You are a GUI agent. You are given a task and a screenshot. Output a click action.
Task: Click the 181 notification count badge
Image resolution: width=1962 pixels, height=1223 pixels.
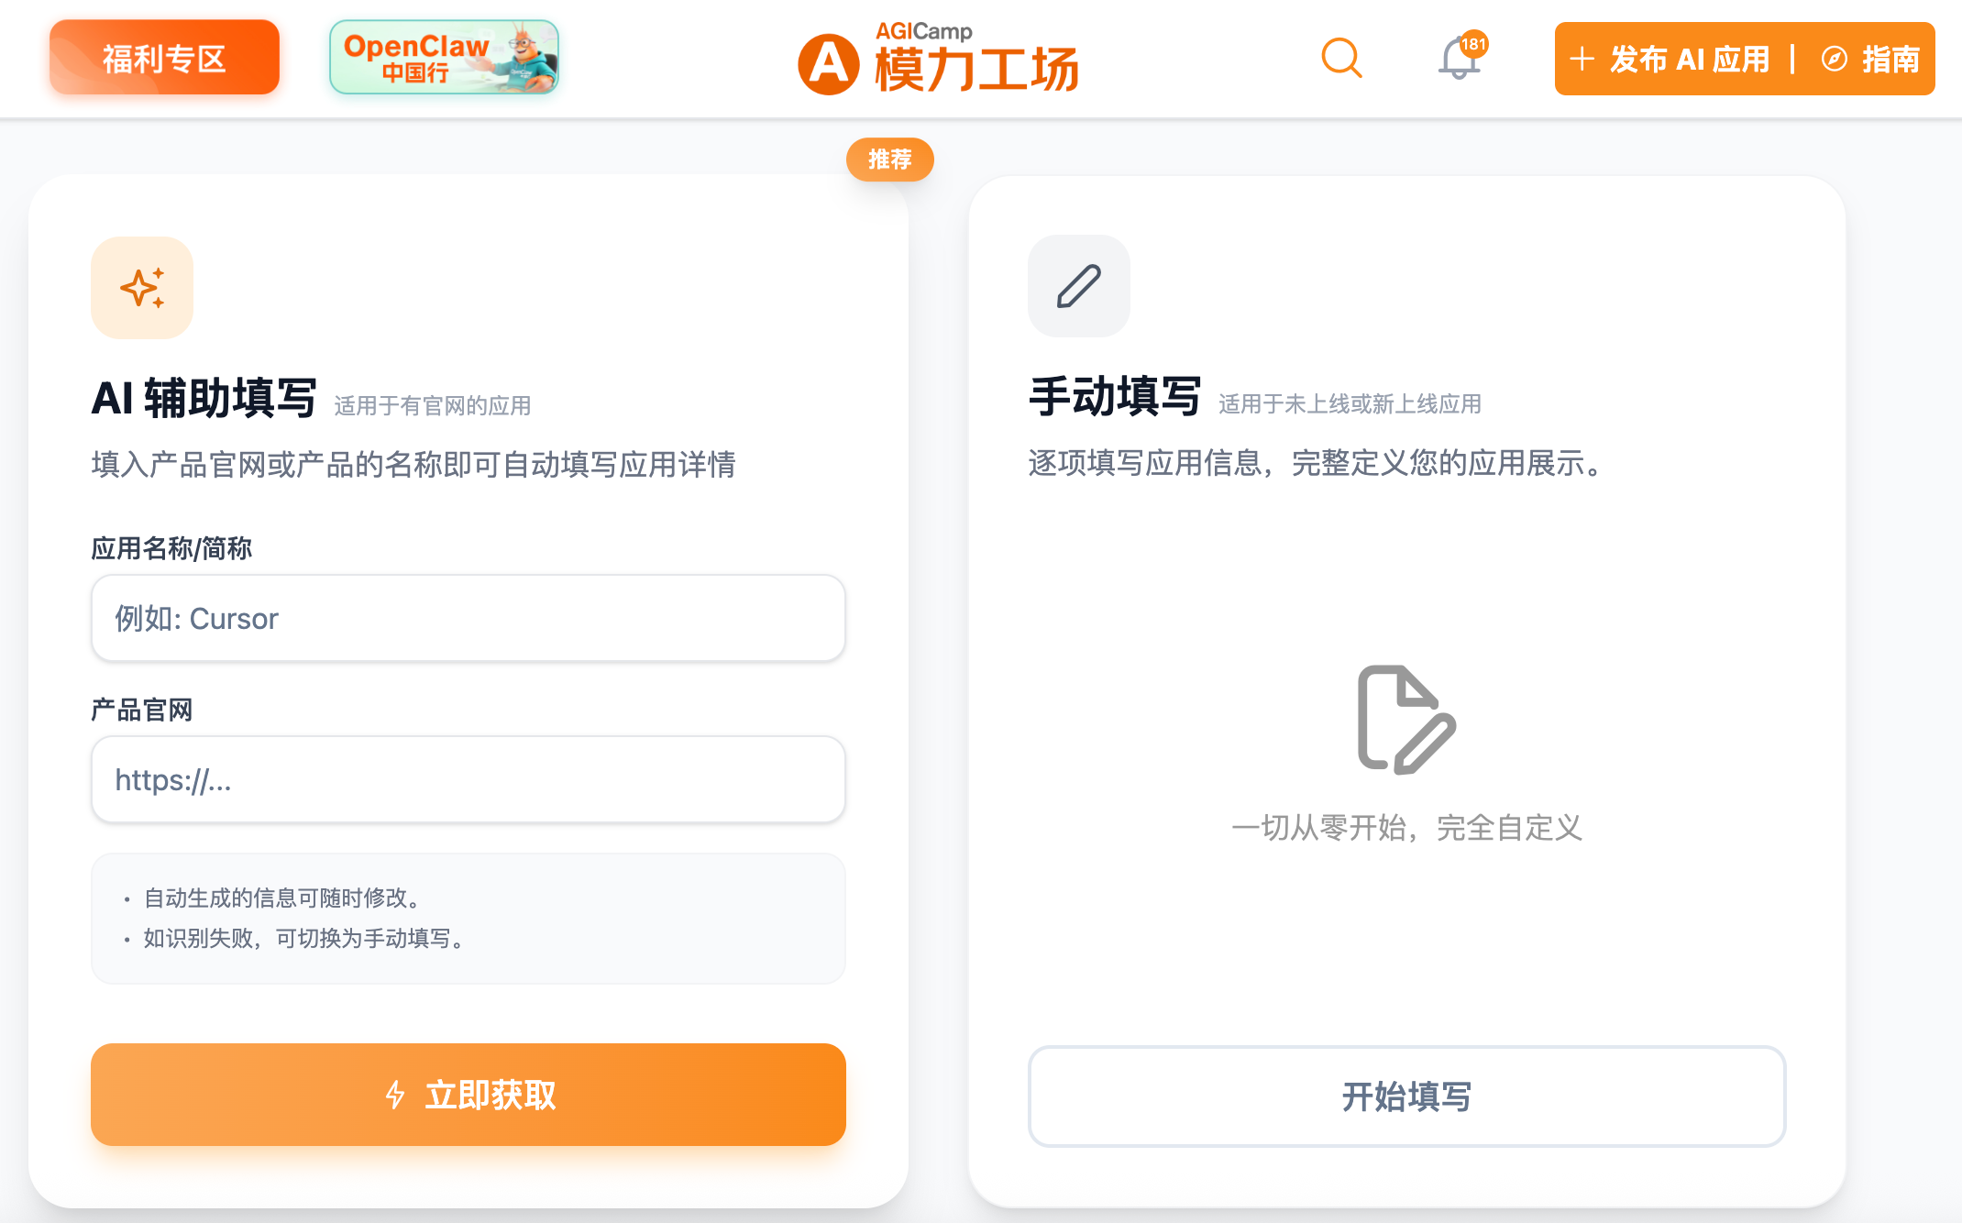[x=1473, y=44]
